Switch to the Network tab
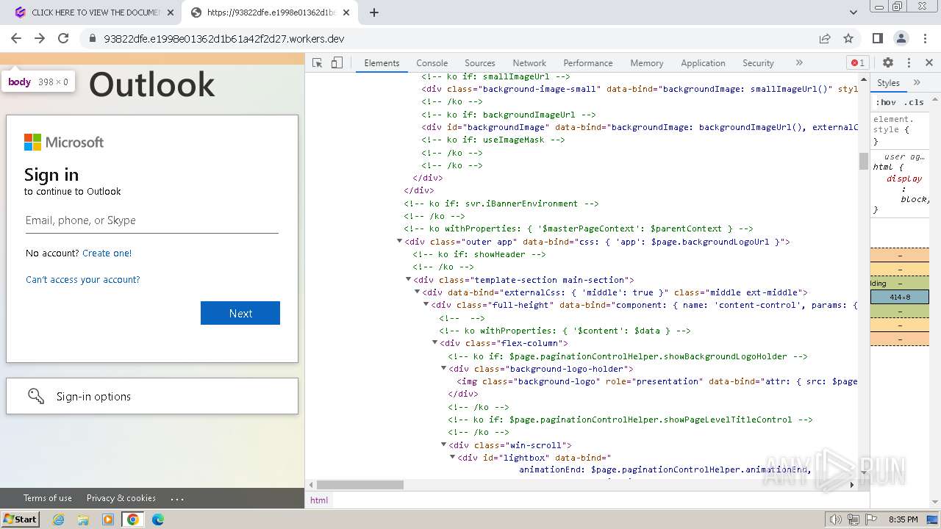941x529 pixels. 529,63
